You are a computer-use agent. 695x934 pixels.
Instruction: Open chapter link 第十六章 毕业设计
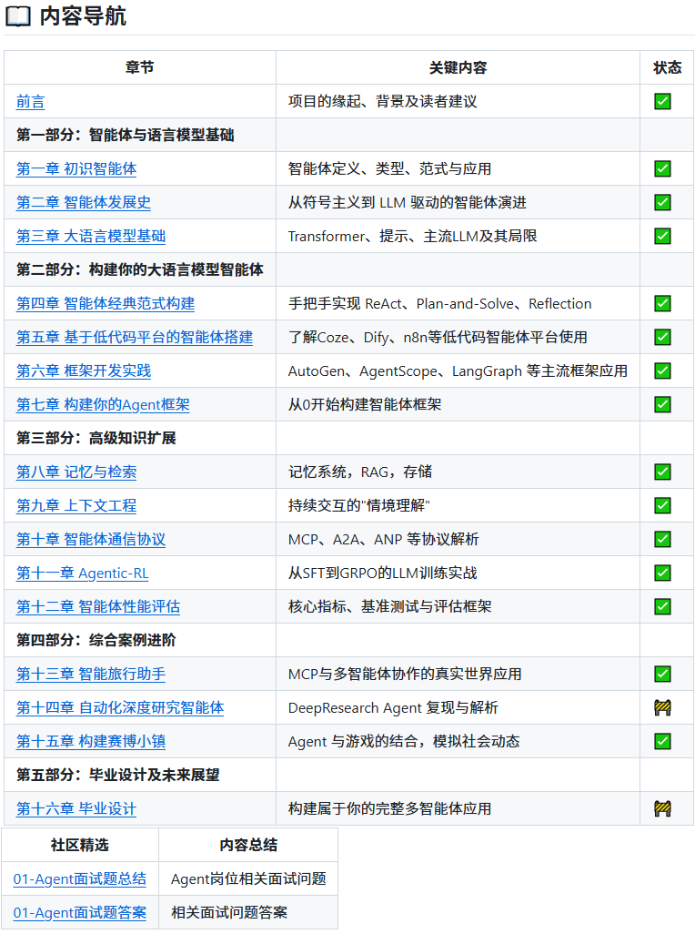click(x=76, y=809)
